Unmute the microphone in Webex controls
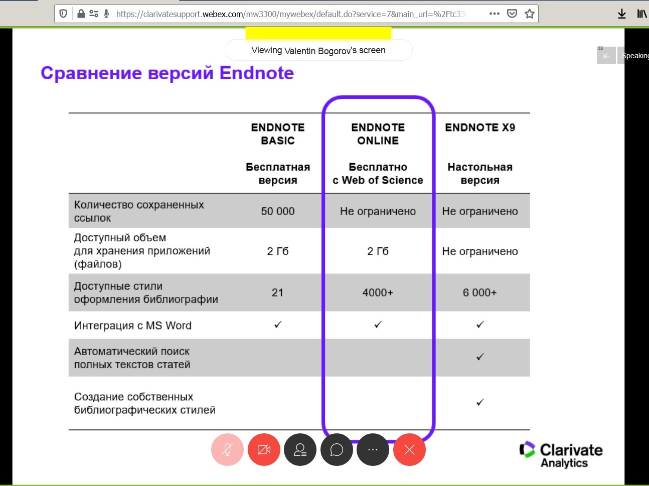Screen dimensions: 649x486 (x=227, y=449)
